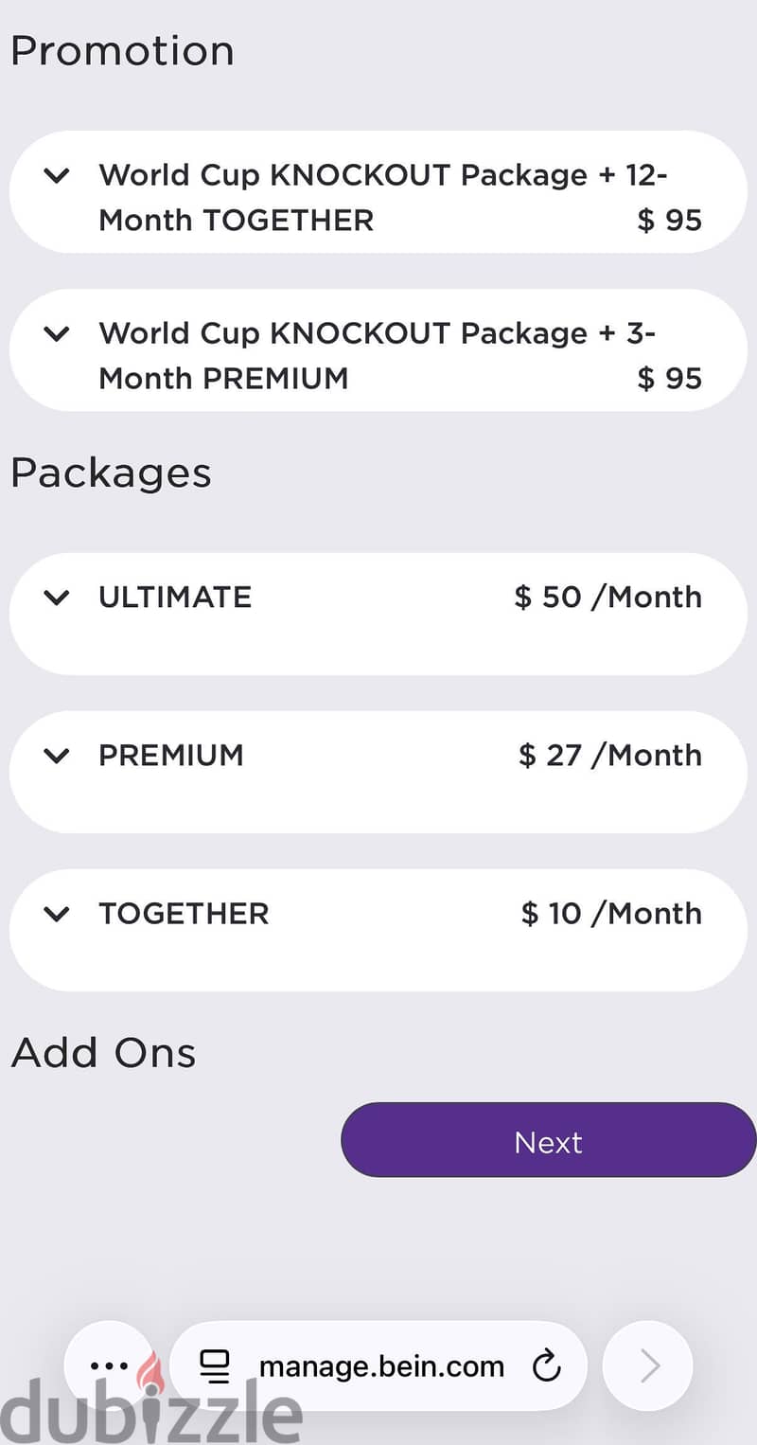Expand the World Cup 12-Month TOGETHER chevron
The width and height of the screenshot is (757, 1445).
tap(58, 175)
